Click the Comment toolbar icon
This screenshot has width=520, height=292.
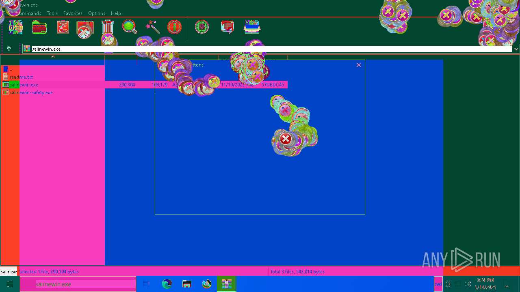point(227,27)
